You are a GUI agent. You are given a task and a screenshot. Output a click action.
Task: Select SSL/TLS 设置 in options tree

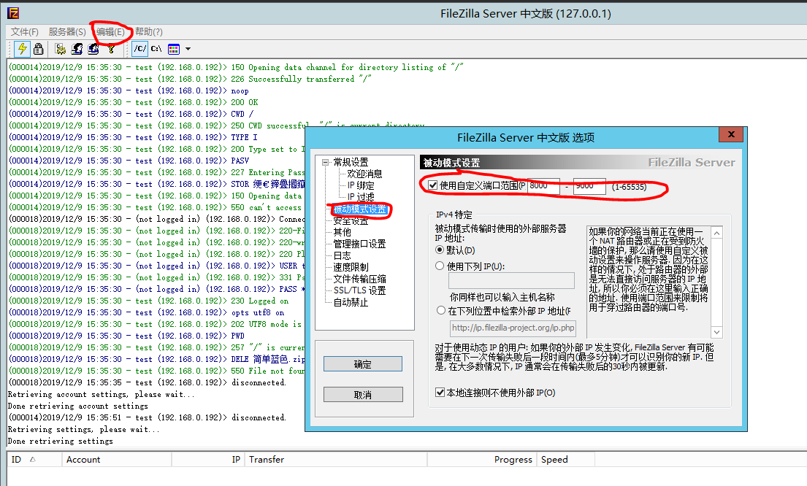[360, 290]
